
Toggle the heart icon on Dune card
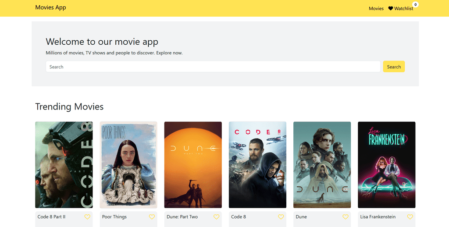pos(346,217)
